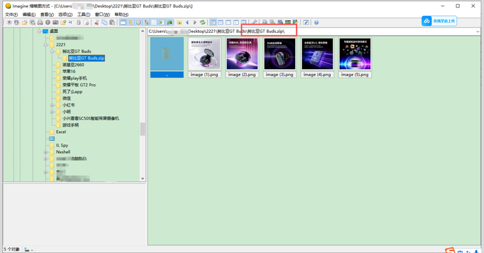Viewport: 484px width, 253px height.
Task: Open the 工具(T) menu
Action: pos(83,15)
